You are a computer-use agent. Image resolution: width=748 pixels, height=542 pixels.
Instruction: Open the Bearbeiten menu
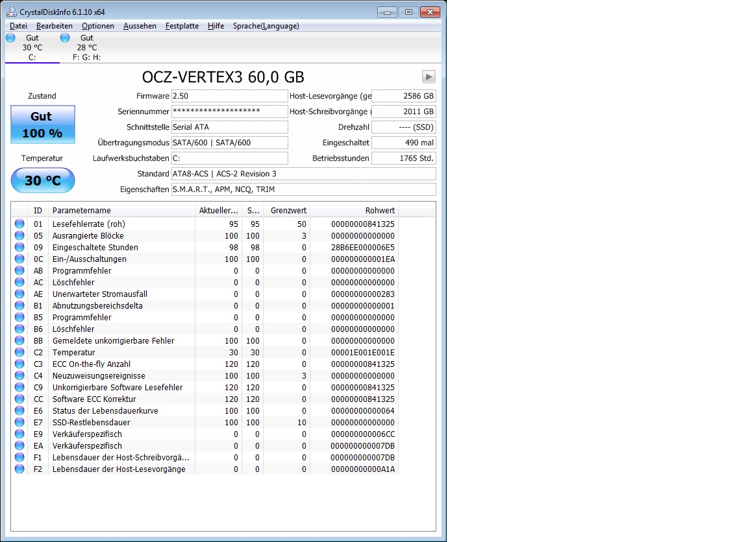(55, 26)
